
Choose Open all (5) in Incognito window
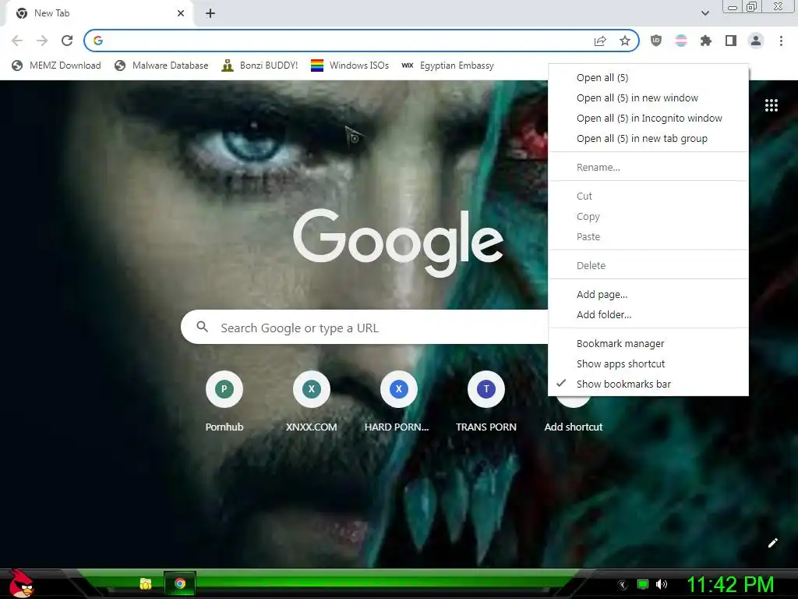[x=648, y=119]
